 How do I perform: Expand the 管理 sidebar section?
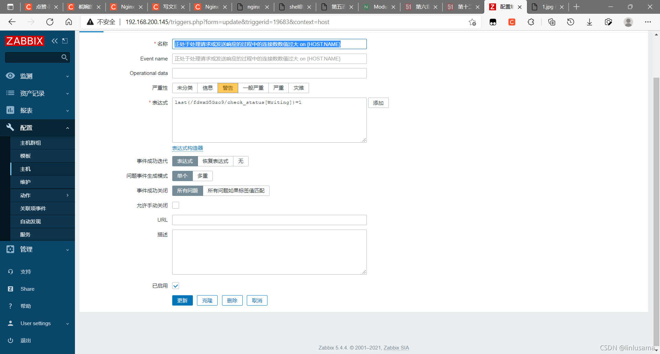pyautogui.click(x=37, y=250)
